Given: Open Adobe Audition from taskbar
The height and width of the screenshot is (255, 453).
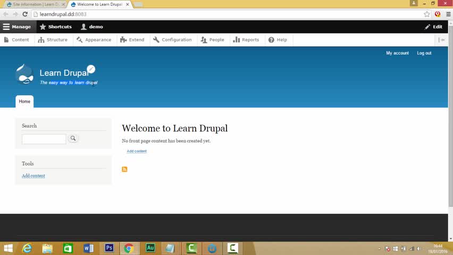Looking at the screenshot, I should click(x=150, y=248).
